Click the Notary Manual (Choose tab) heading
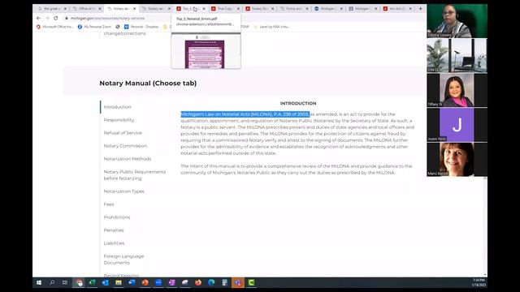 click(x=148, y=83)
